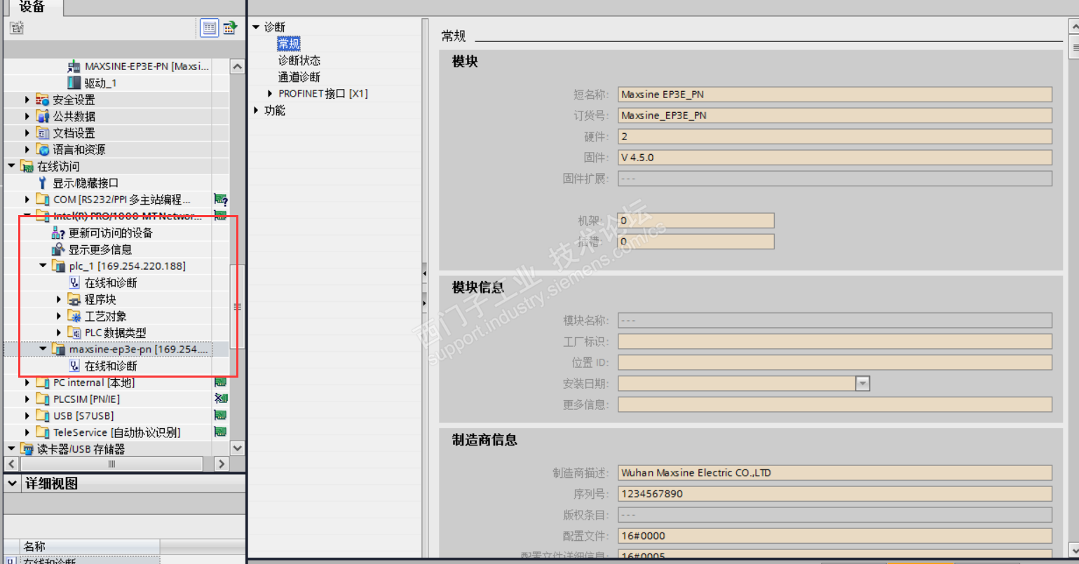This screenshot has width=1079, height=564.
Task: Collapse the 诊断 navigation section
Action: coord(256,27)
